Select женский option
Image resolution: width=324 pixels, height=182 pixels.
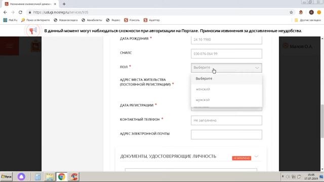[226, 89]
